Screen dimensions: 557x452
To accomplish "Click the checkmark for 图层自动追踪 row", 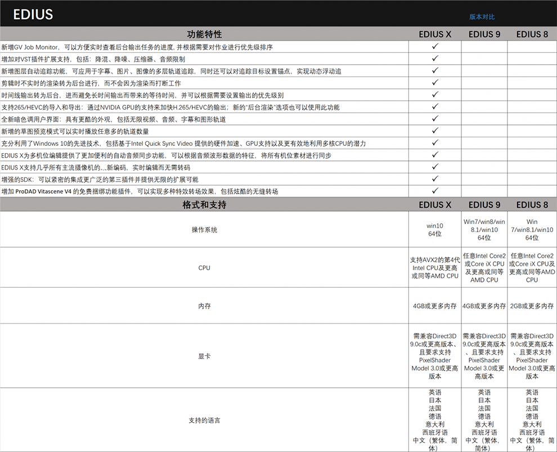I will [x=435, y=70].
